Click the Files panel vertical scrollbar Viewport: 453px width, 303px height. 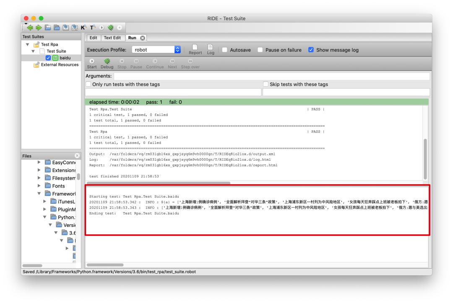pyautogui.click(x=78, y=177)
